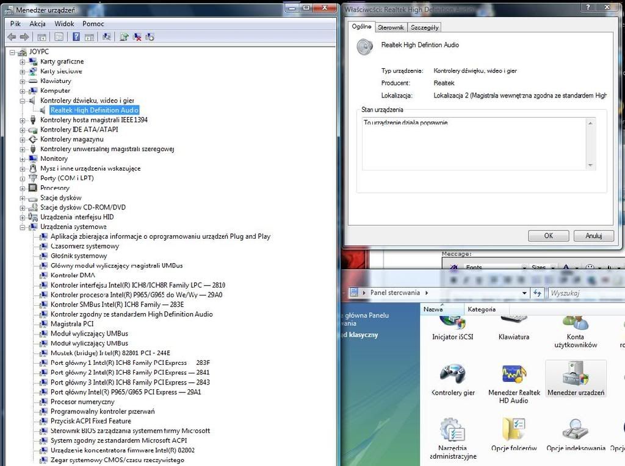The width and height of the screenshot is (625, 466).
Task: Switch to the Szczegóły tab
Action: (x=425, y=27)
